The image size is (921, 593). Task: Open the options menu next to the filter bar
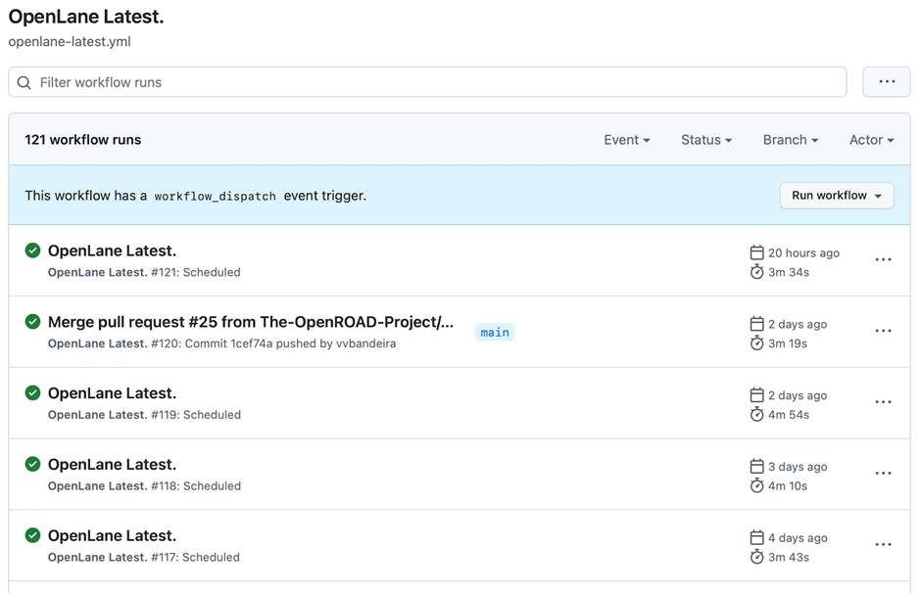click(x=886, y=82)
